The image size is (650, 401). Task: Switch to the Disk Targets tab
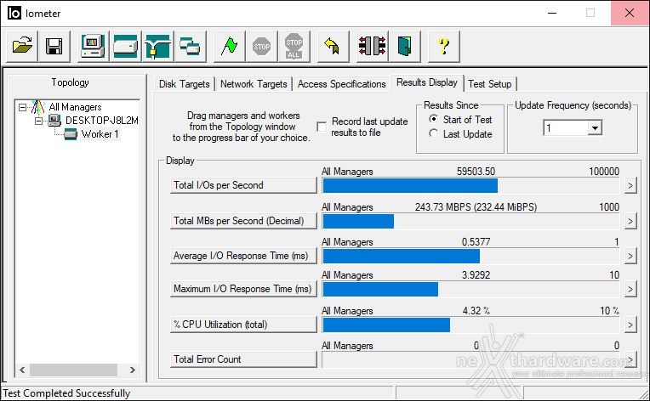click(x=185, y=84)
